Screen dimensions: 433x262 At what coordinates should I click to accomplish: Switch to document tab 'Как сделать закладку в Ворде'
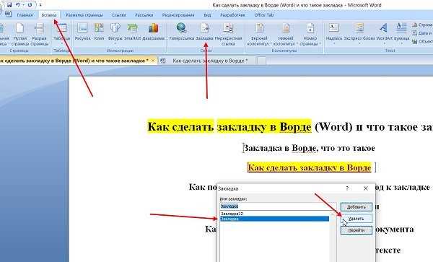tap(210, 61)
